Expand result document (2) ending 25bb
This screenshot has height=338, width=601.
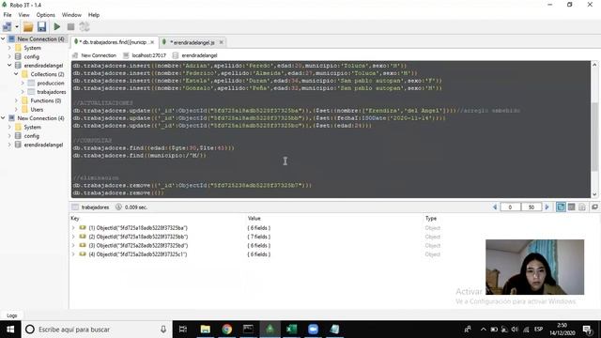pos(73,237)
